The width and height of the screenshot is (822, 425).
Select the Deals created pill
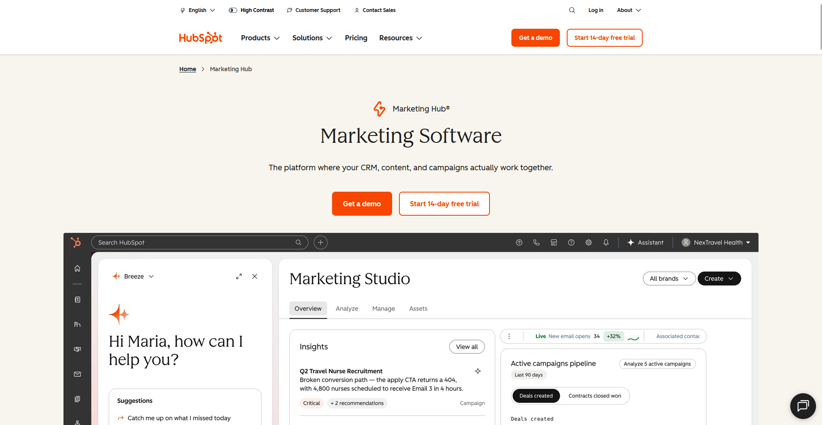[x=536, y=396]
